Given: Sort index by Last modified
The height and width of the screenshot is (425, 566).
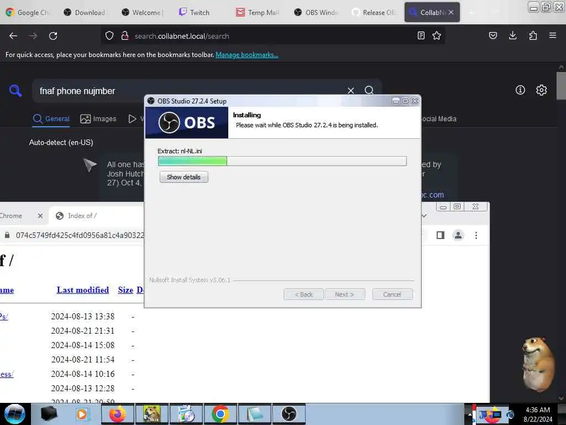Looking at the screenshot, I should point(83,290).
